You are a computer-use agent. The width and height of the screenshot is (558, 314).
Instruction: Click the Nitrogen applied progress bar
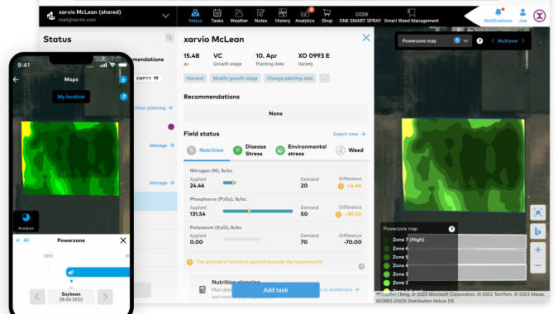point(229,183)
